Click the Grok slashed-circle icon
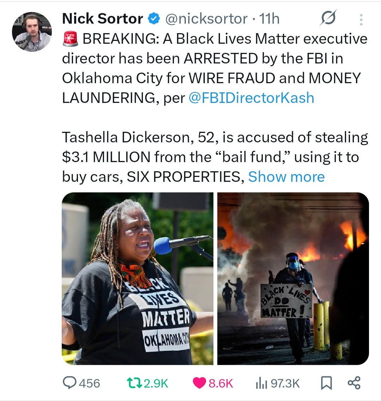 click(x=328, y=18)
